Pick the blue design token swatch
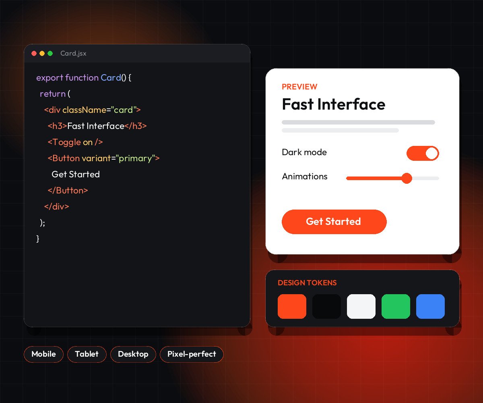The width and height of the screenshot is (483, 403). pos(430,306)
